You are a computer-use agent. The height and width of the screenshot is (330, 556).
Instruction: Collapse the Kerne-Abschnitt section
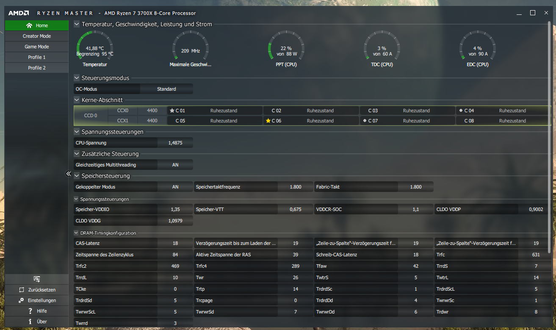pyautogui.click(x=77, y=100)
